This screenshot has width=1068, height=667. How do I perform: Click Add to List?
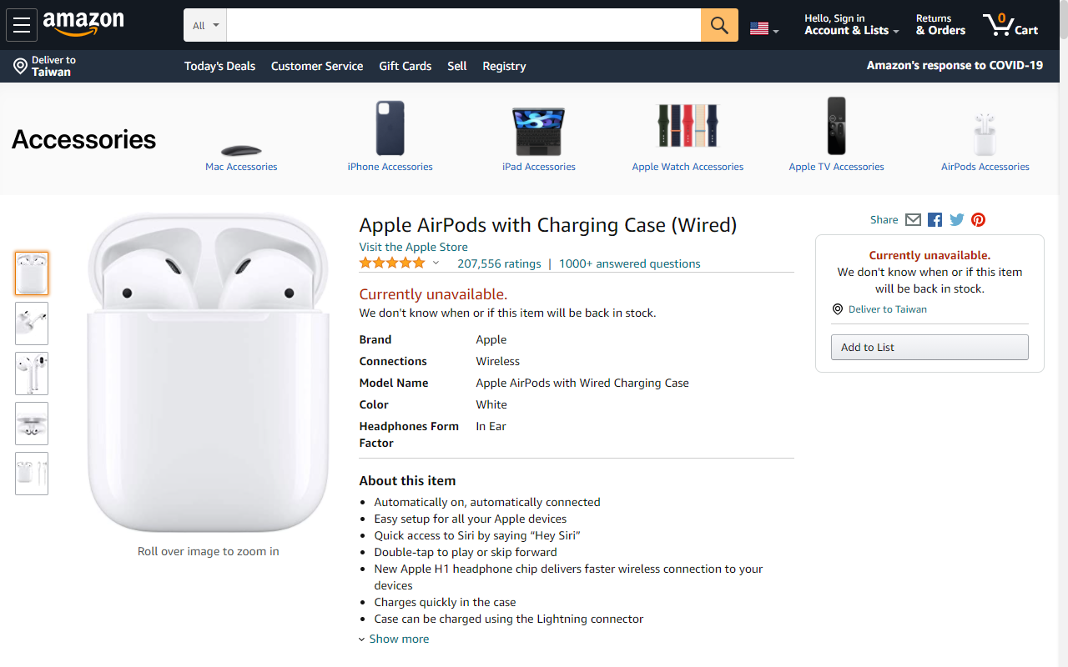coord(929,347)
